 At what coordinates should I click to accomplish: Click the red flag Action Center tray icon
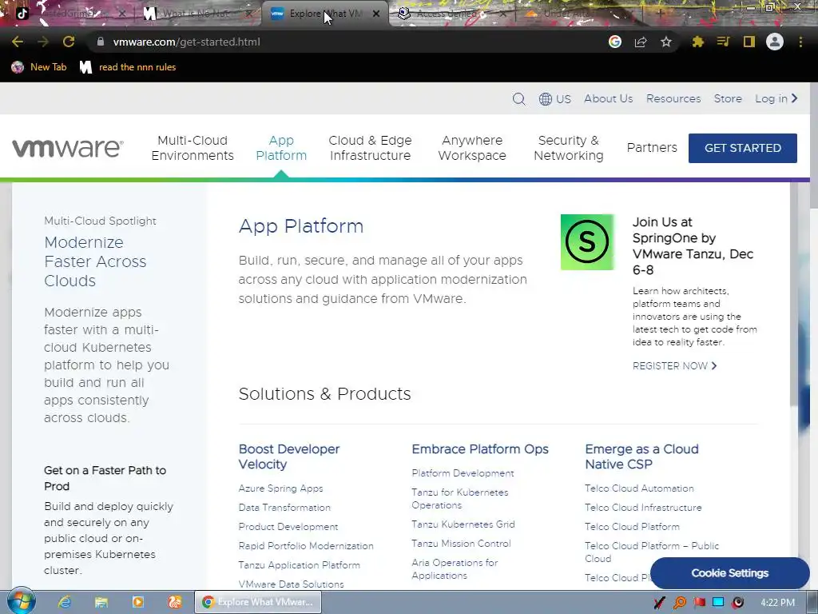coord(699,603)
